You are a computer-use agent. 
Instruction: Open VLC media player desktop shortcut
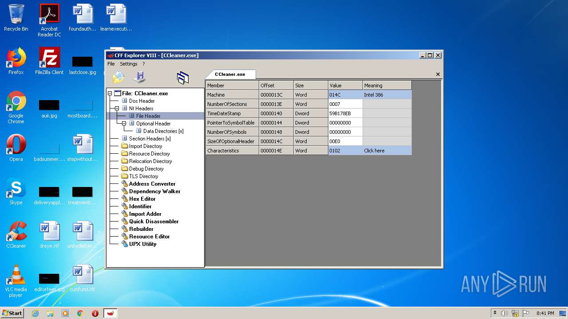(16, 281)
